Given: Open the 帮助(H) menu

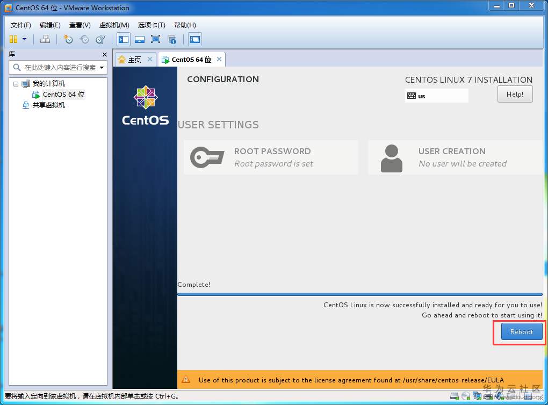Looking at the screenshot, I should coord(185,25).
